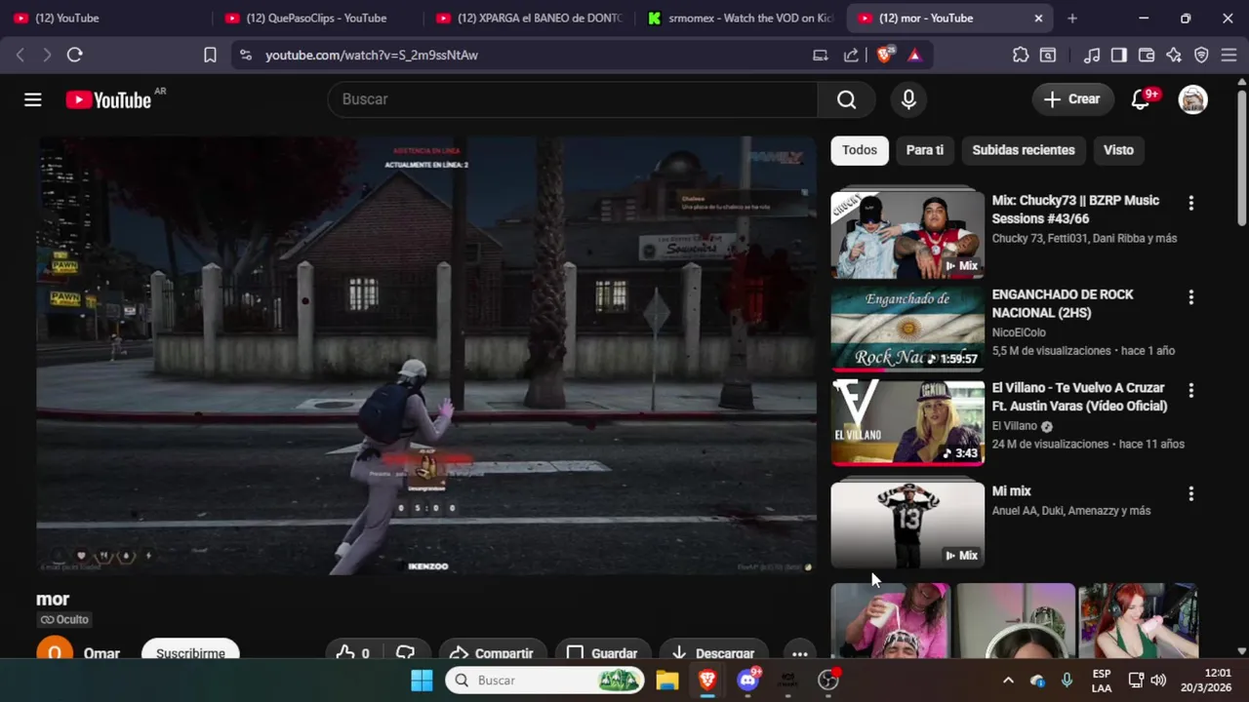Open the Brave Shields lion icon
The width and height of the screenshot is (1249, 702).
884,56
